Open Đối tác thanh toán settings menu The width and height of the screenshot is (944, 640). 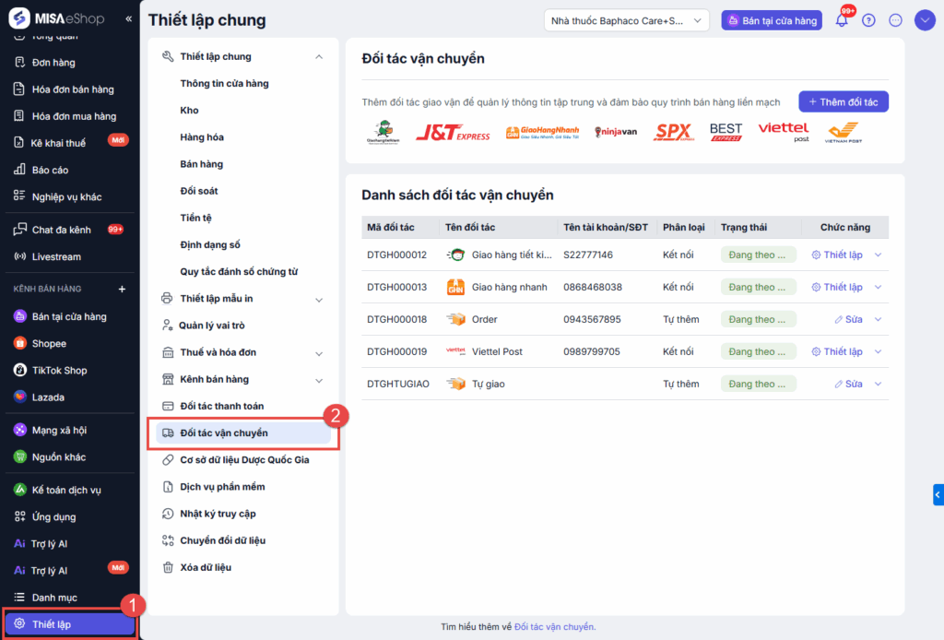[x=221, y=406]
